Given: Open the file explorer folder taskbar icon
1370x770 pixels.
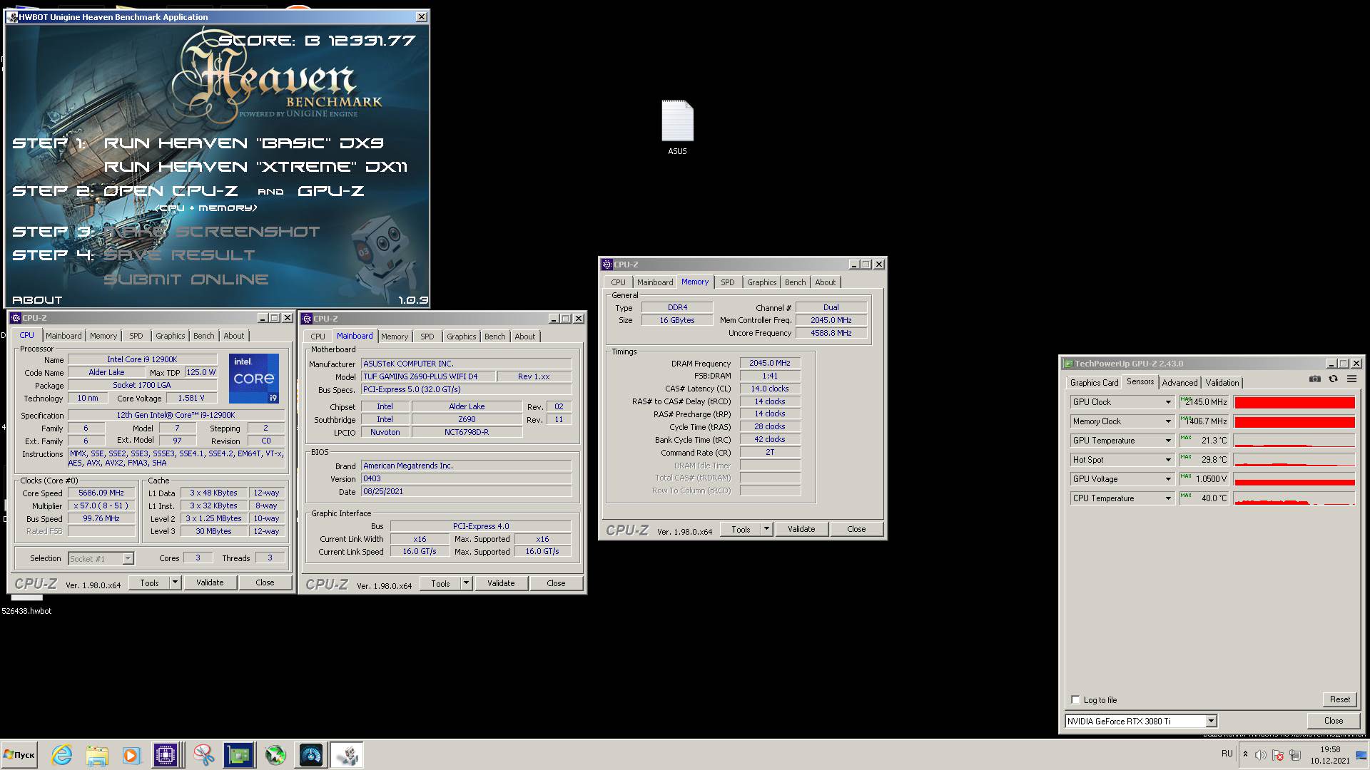Looking at the screenshot, I should coord(97,755).
